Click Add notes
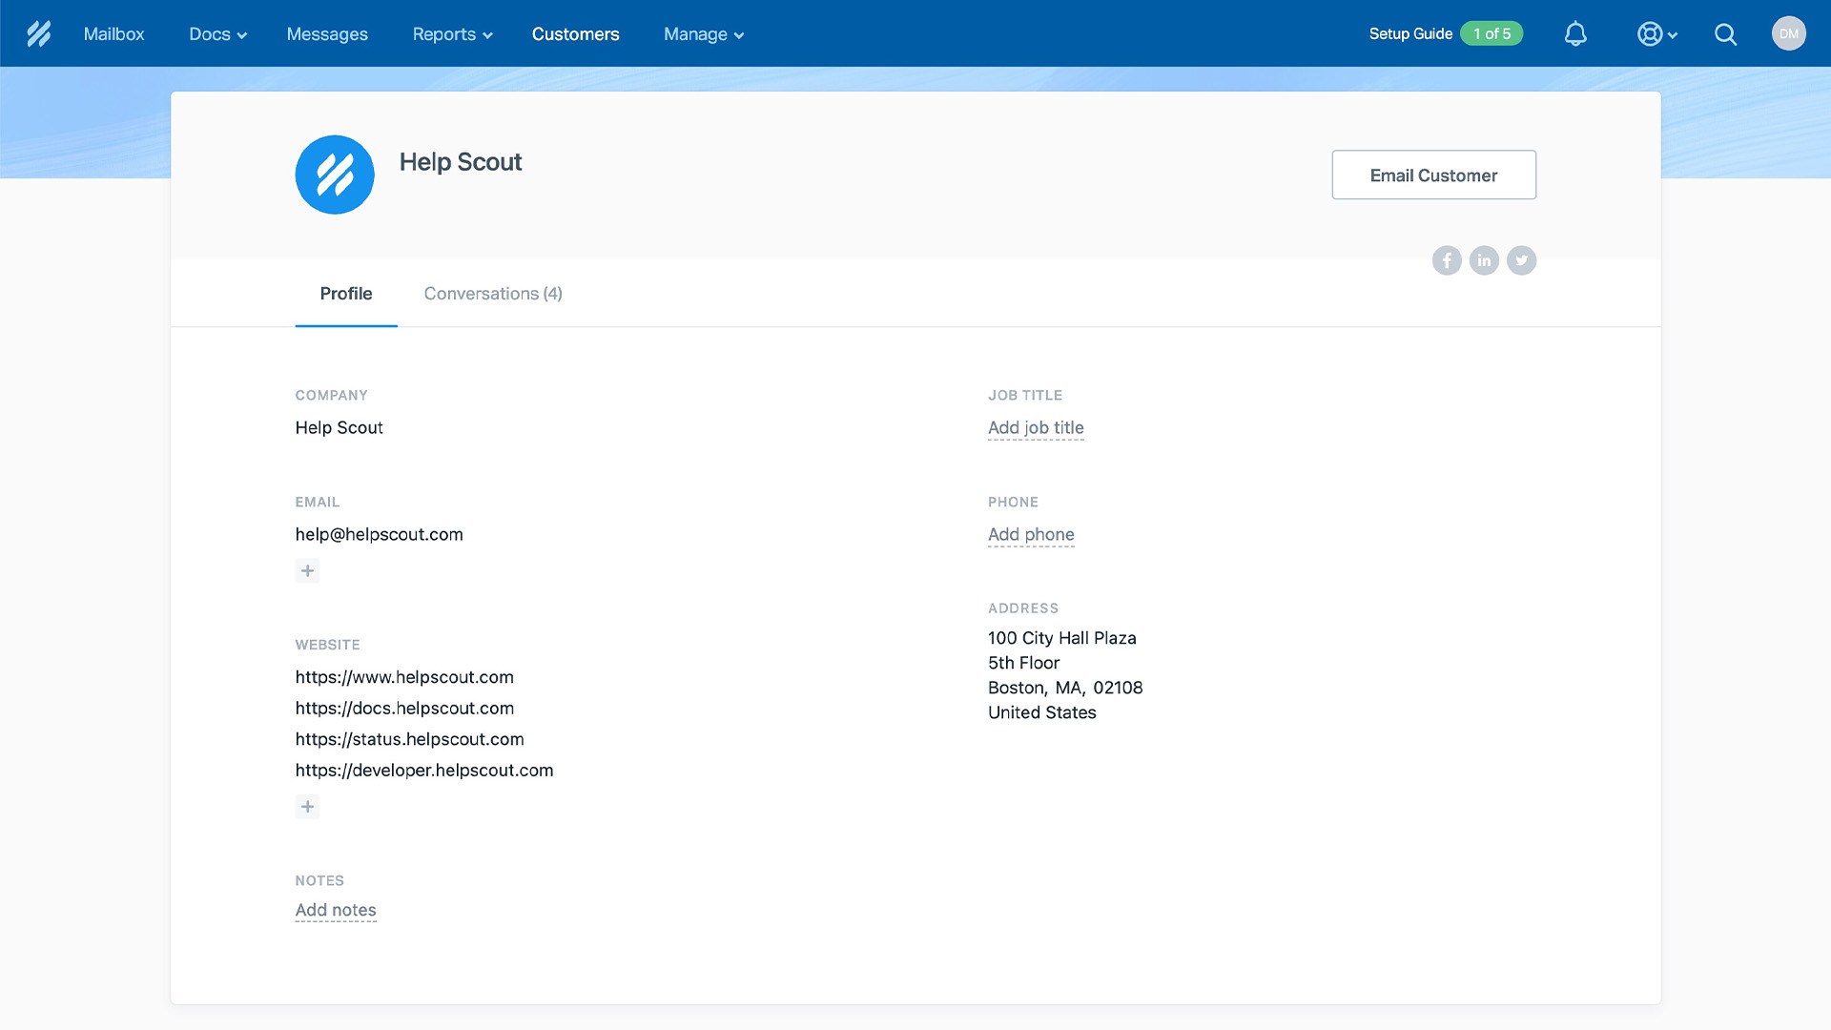Image resolution: width=1831 pixels, height=1030 pixels. pyautogui.click(x=336, y=911)
